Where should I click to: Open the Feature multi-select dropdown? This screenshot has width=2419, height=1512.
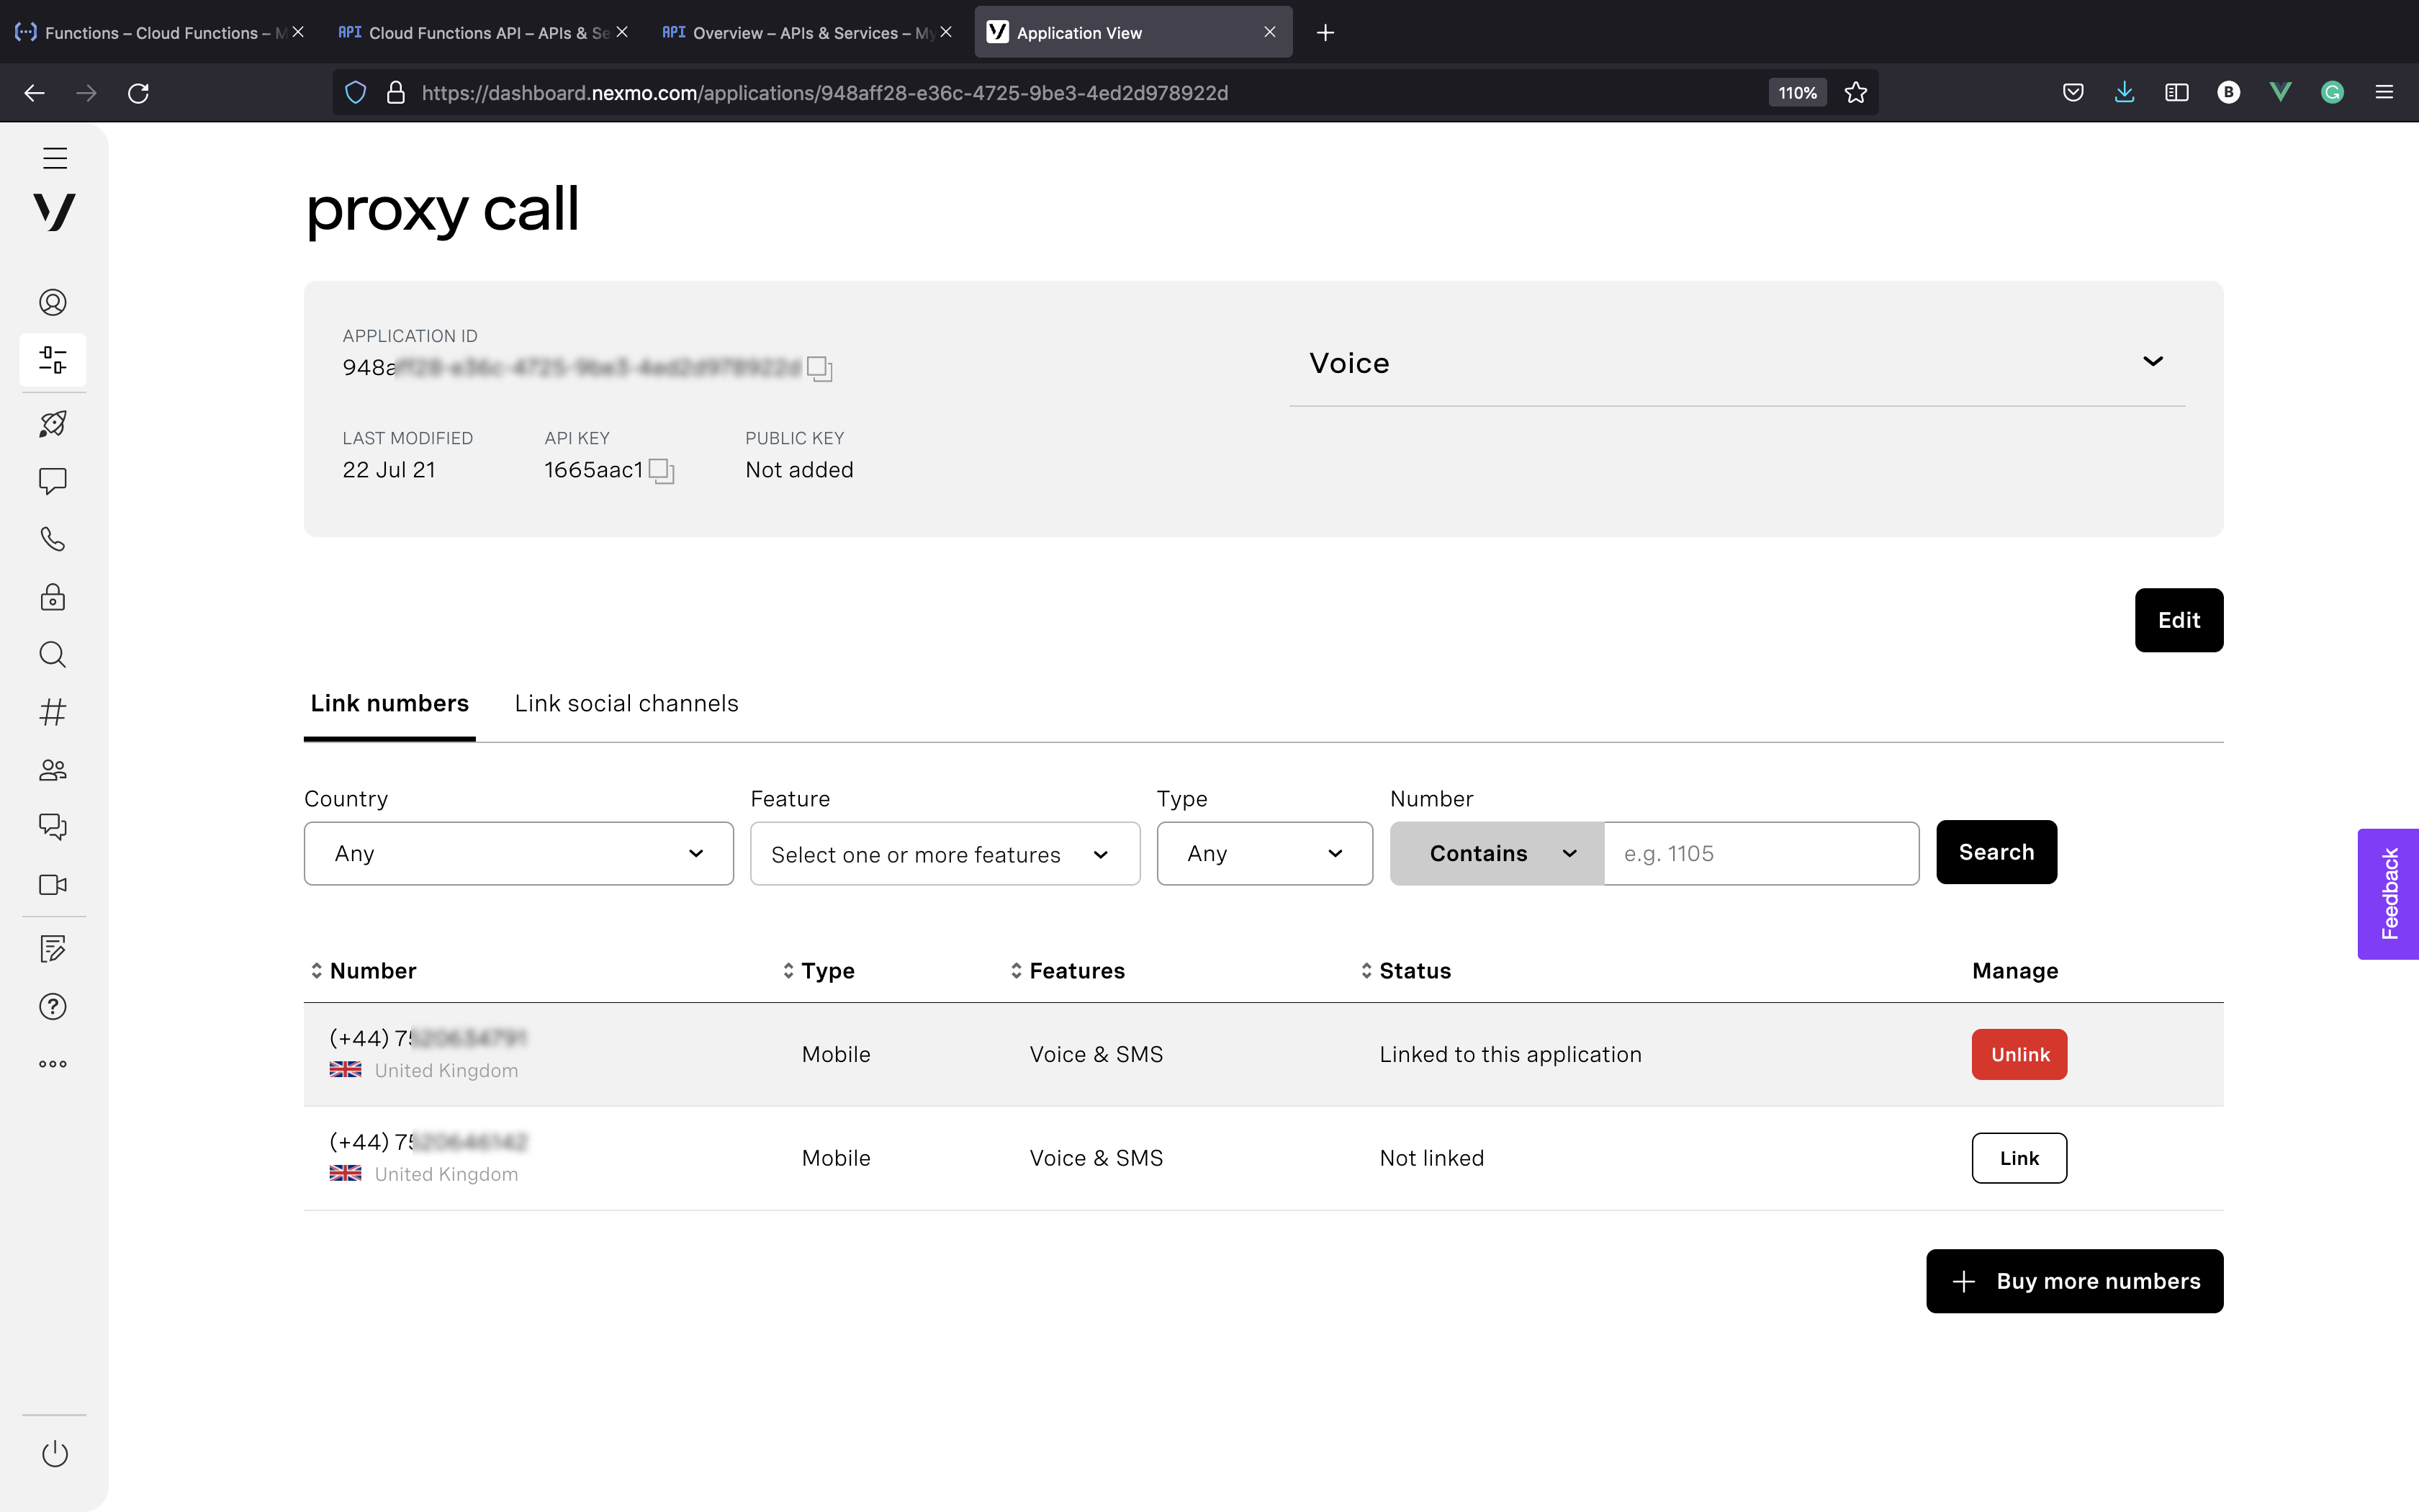coord(945,853)
